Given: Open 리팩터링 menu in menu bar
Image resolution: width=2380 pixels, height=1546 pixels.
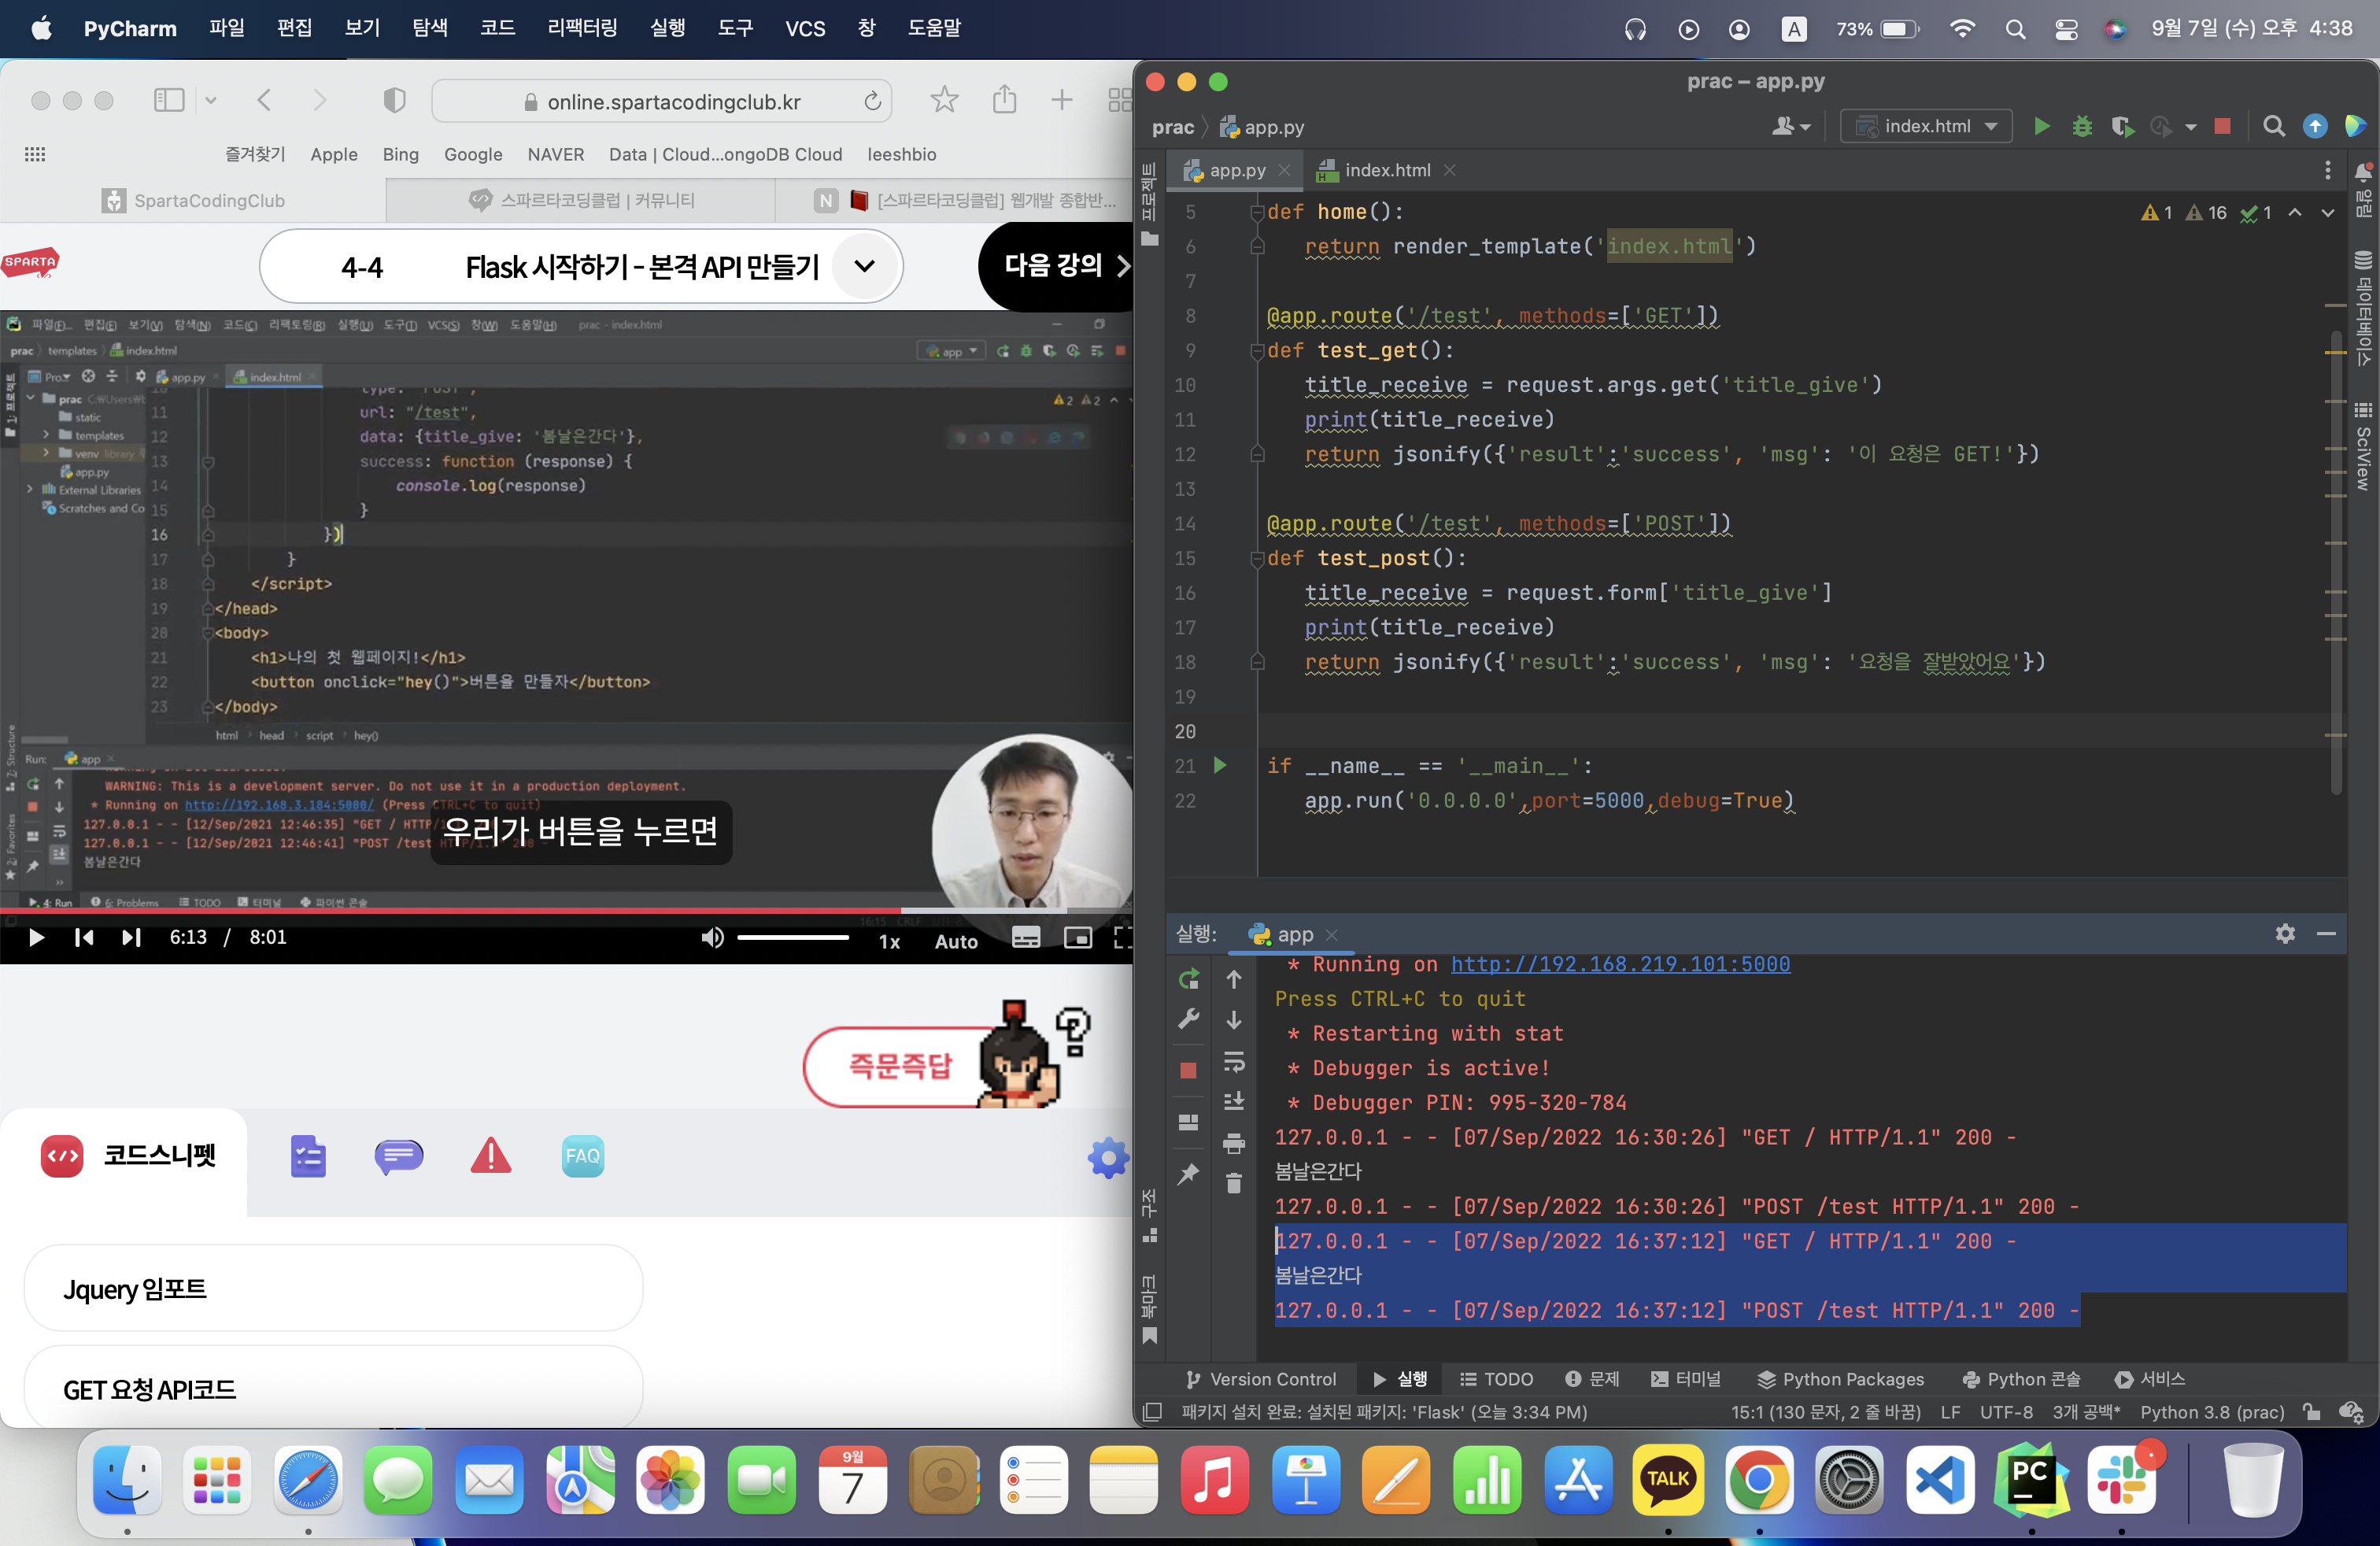Looking at the screenshot, I should tap(582, 28).
